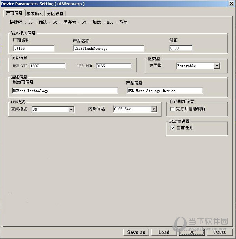Click the 修正 field showing 0.00
236x239 pixels.
click(x=181, y=48)
